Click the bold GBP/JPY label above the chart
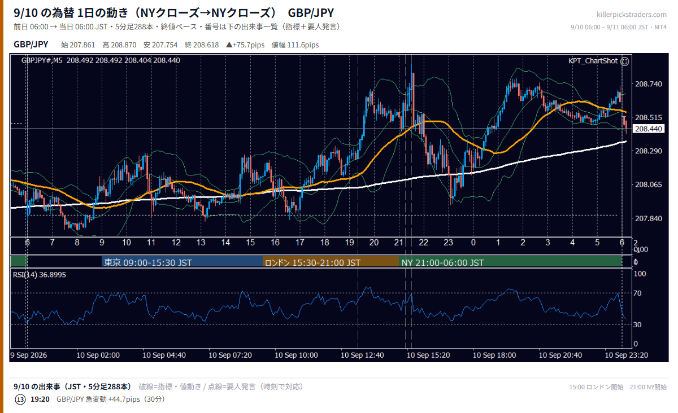Viewport: 678px width, 413px height. point(31,45)
